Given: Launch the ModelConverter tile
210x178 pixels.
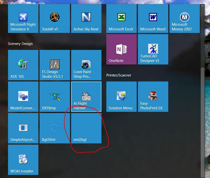Looking at the screenshot, I should [23, 97].
